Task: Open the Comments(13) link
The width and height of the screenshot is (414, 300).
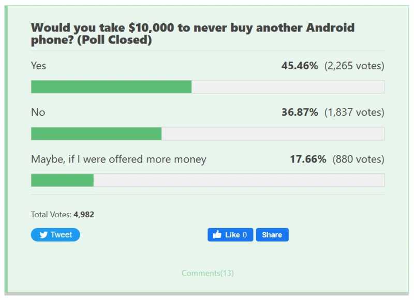Action: click(x=208, y=273)
